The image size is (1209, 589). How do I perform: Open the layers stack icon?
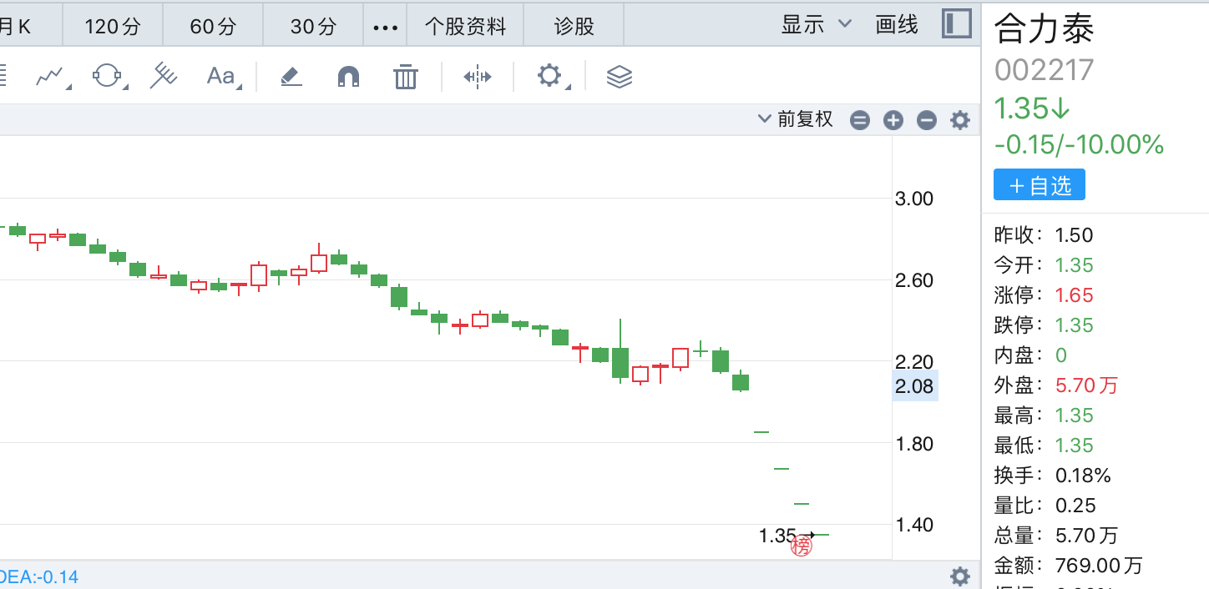[x=620, y=77]
